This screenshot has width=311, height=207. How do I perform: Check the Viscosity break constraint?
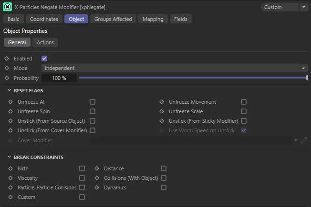82,178
